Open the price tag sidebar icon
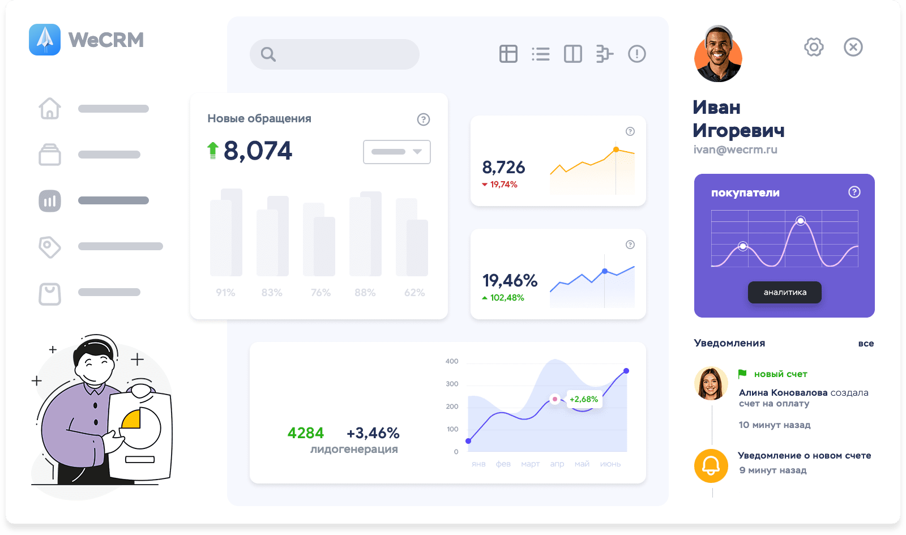Screen dimensions: 906x535 tap(50, 247)
